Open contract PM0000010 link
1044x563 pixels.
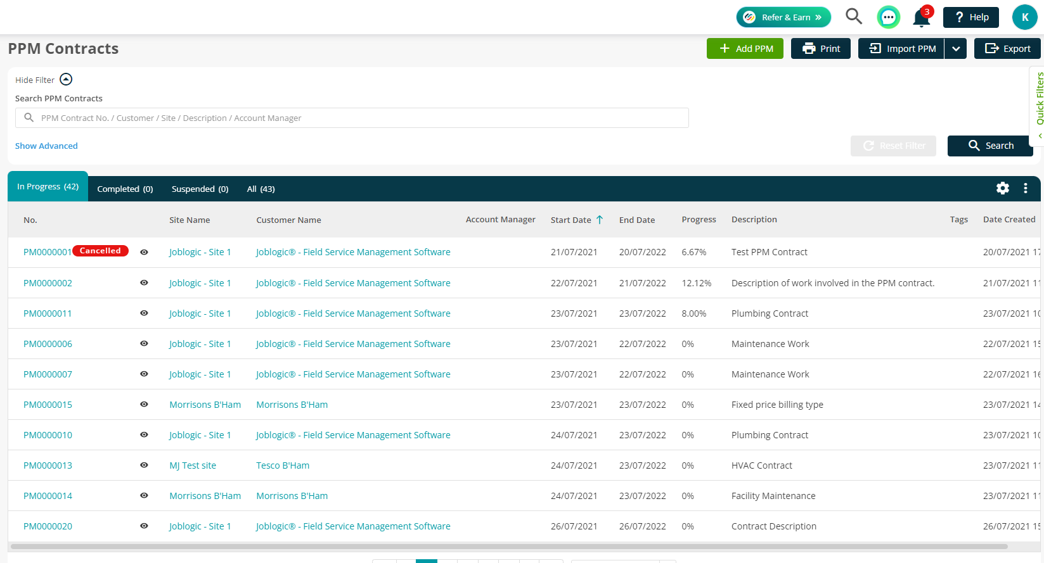tap(48, 435)
